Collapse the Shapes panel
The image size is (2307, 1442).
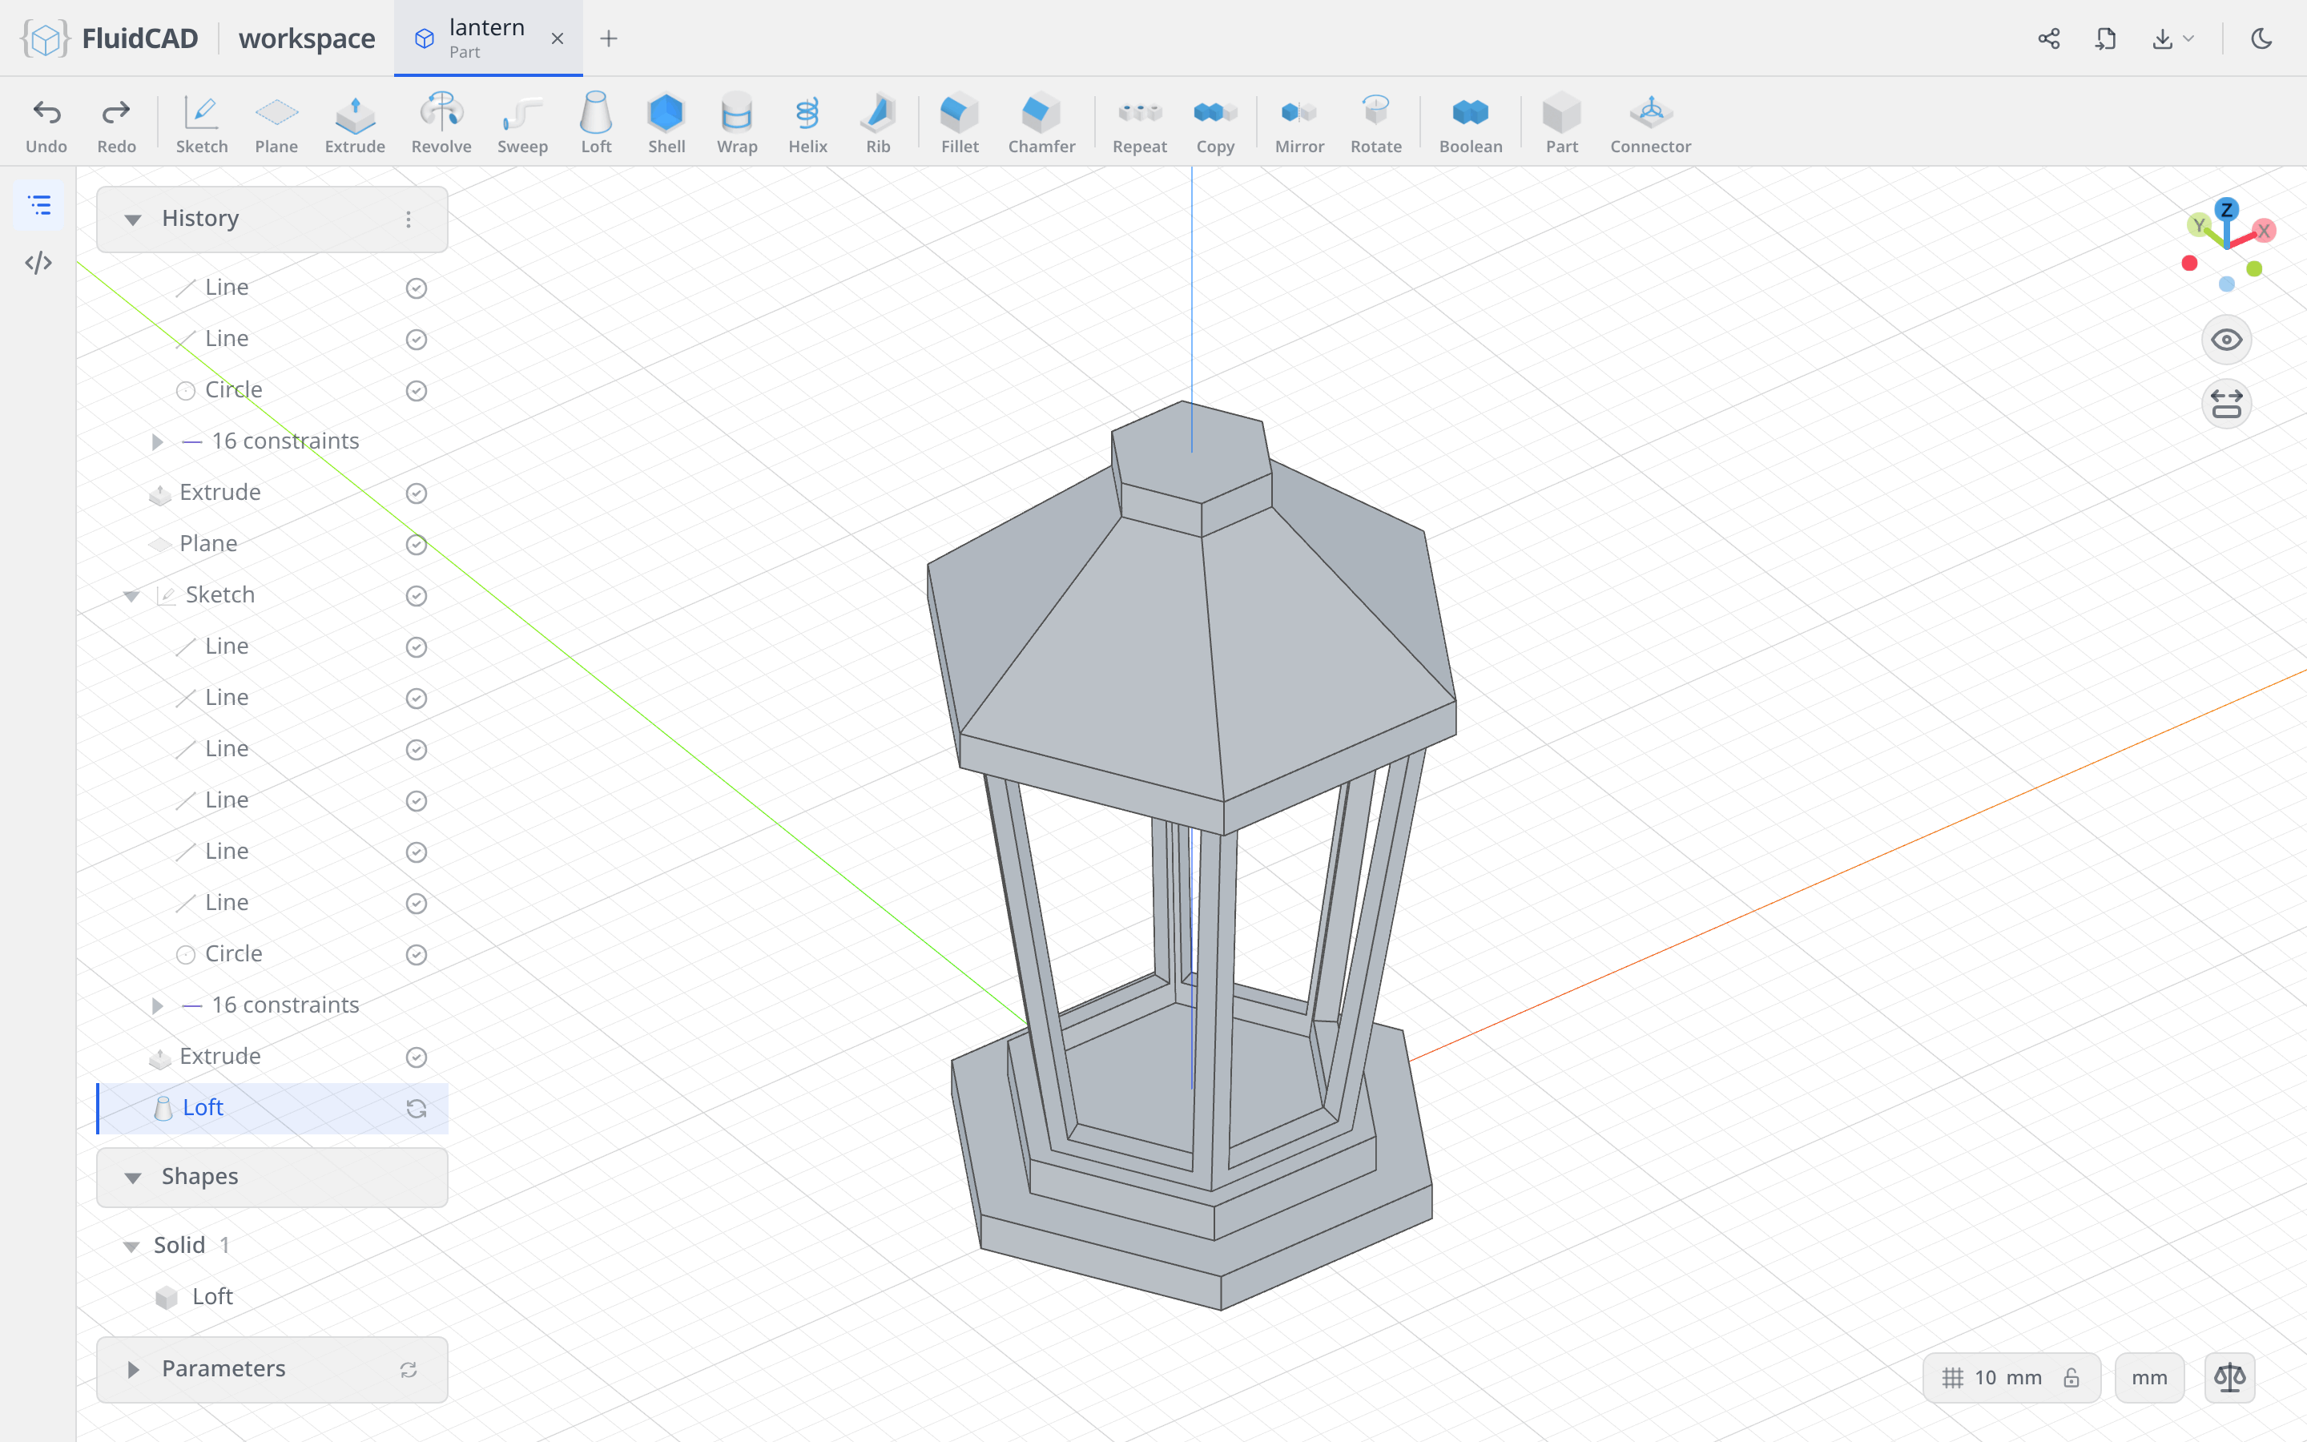click(132, 1178)
